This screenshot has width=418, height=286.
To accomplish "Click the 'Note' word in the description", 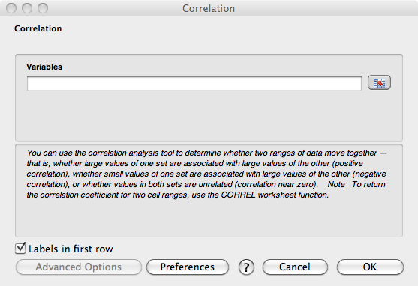I will pos(336,184).
